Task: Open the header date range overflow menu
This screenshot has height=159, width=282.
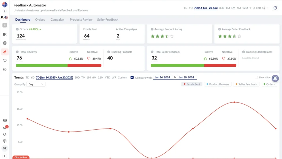Action: click(x=268, y=8)
